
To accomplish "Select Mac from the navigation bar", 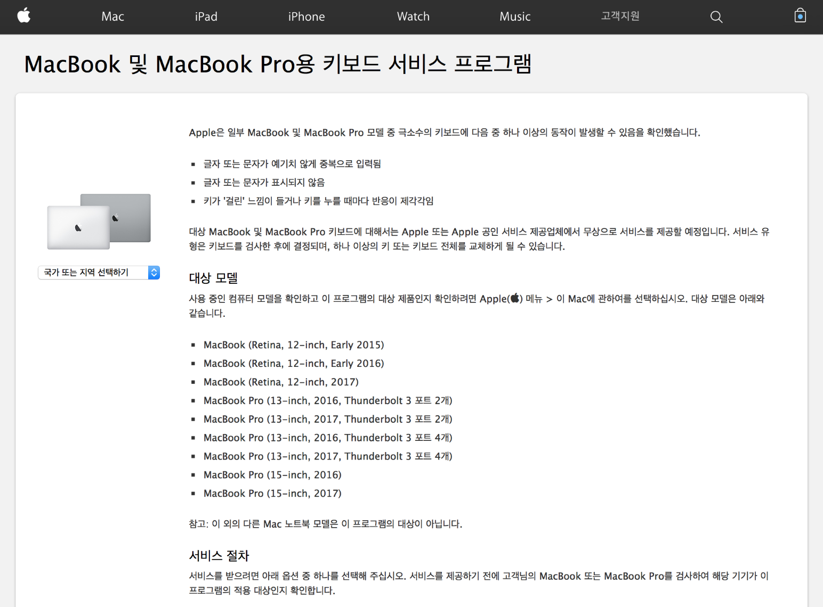I will [112, 17].
